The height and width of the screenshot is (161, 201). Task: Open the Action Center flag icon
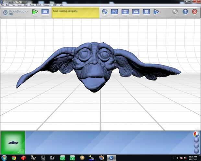(x=182, y=158)
